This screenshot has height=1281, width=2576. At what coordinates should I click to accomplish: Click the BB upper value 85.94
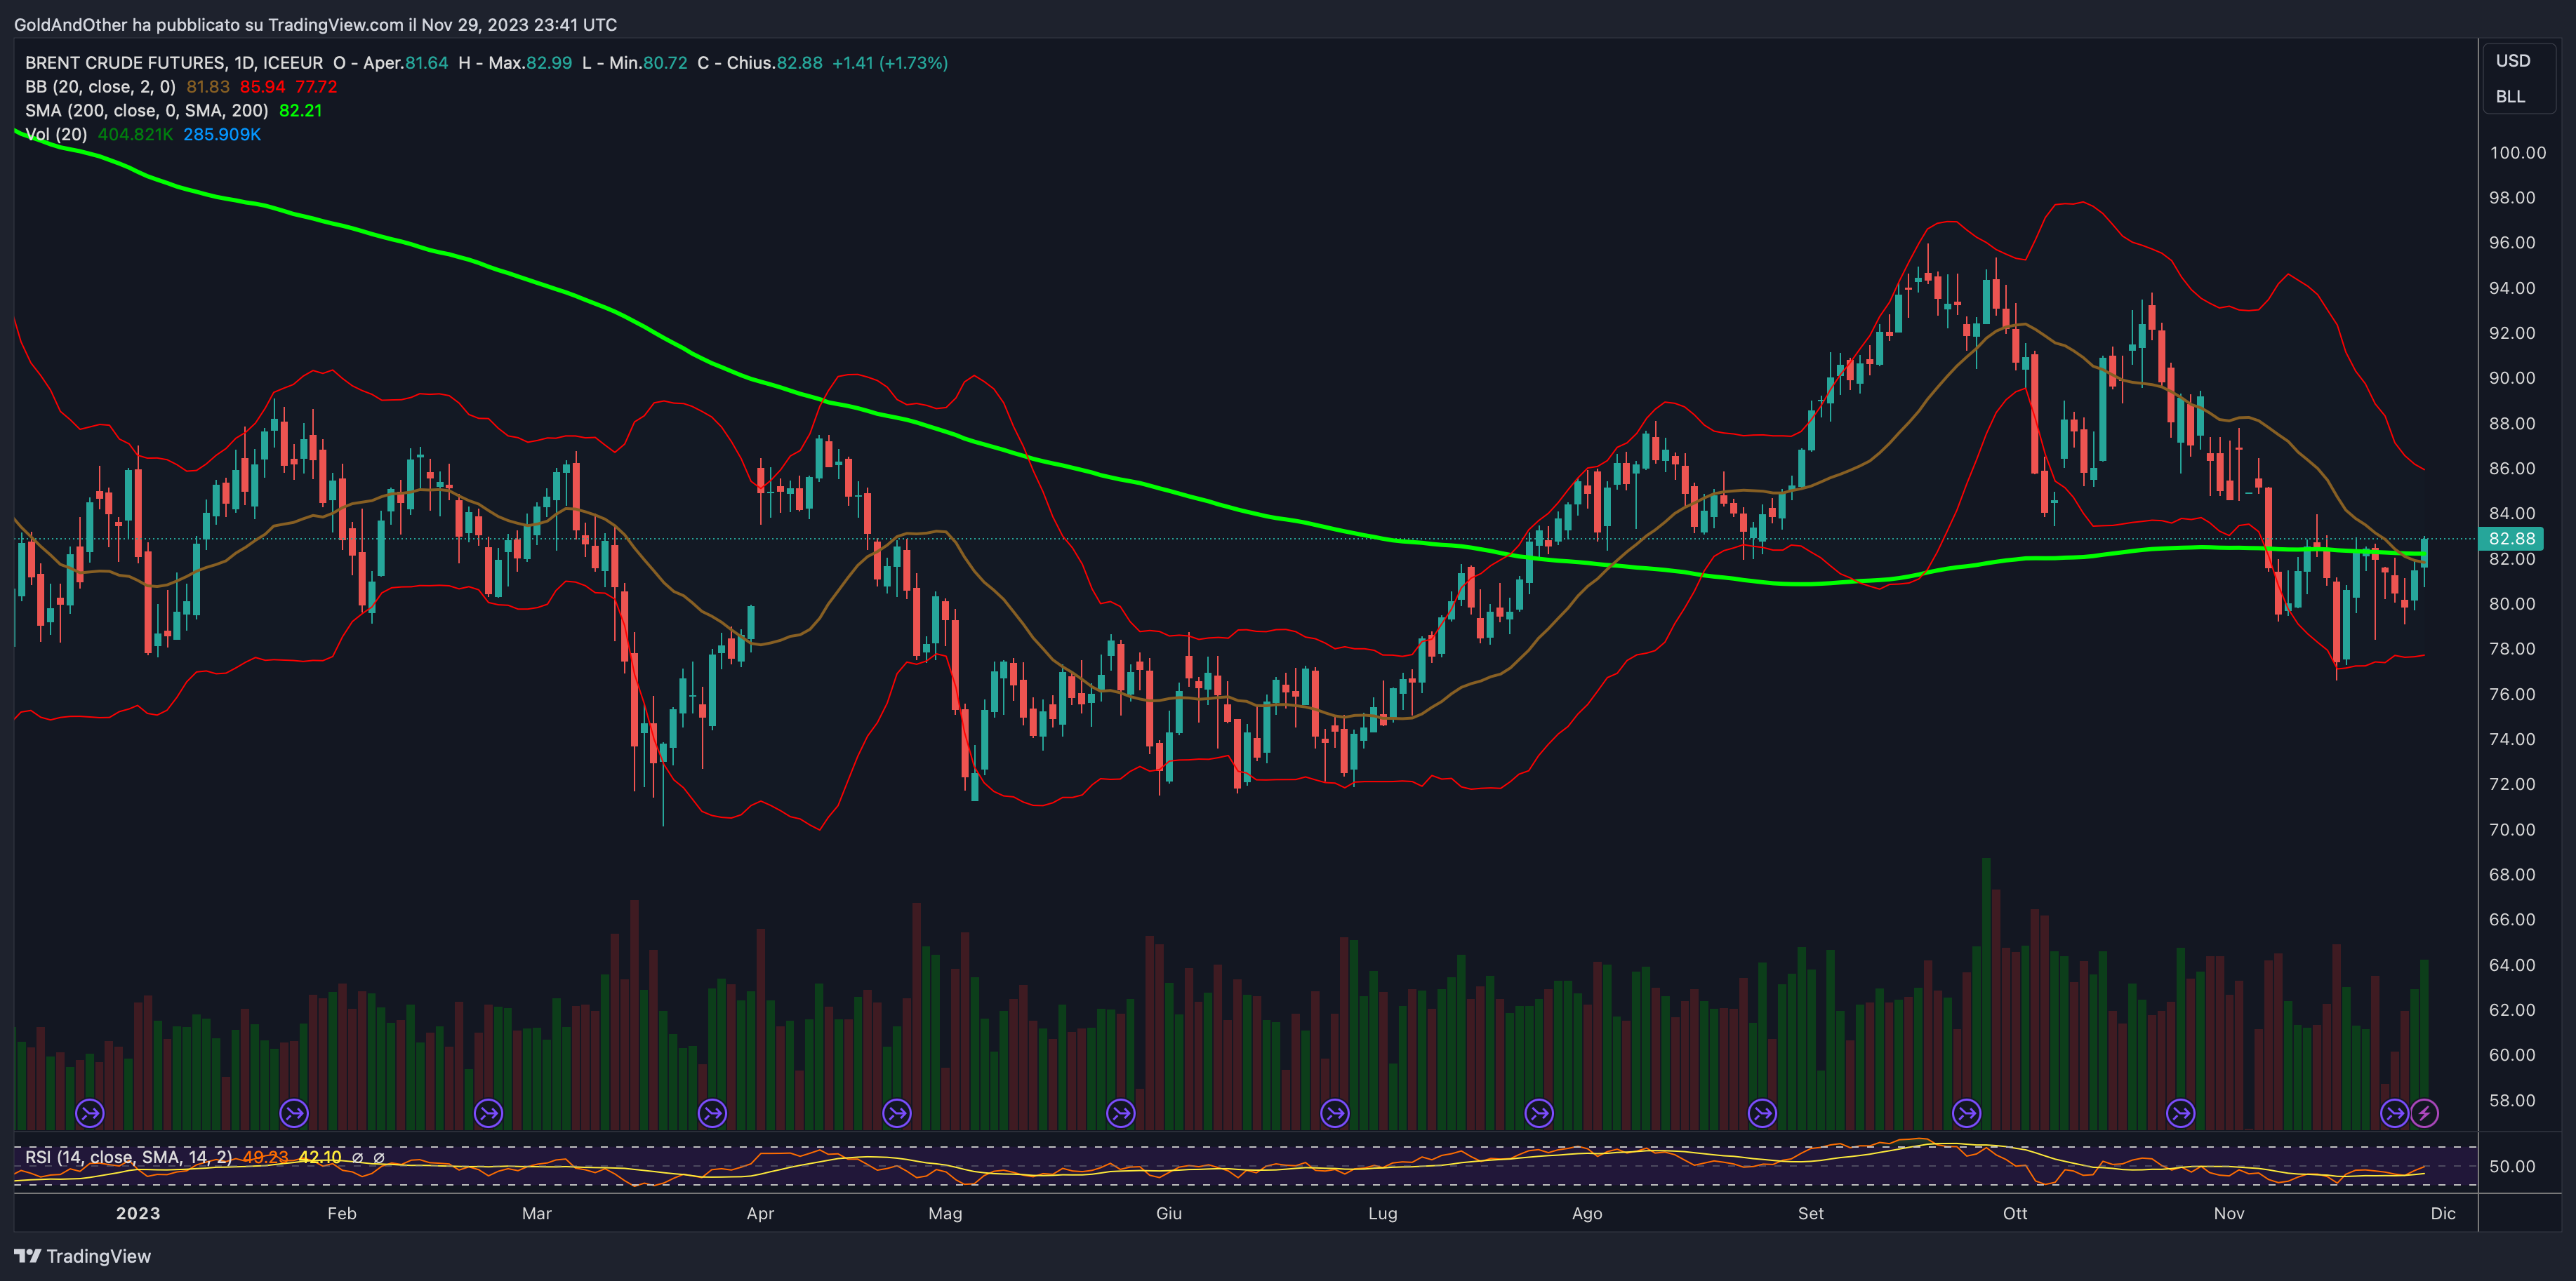pos(262,87)
